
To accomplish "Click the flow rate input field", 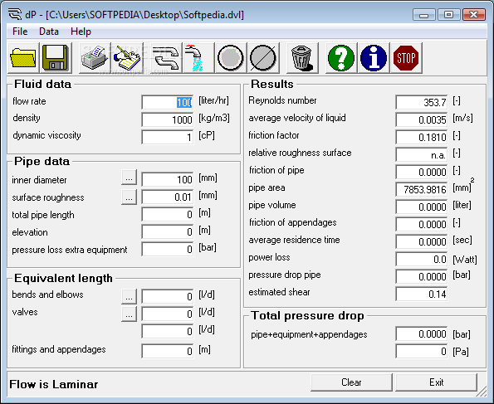I will pyautogui.click(x=168, y=102).
